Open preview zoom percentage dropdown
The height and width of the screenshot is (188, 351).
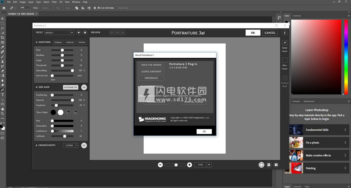[209, 165]
